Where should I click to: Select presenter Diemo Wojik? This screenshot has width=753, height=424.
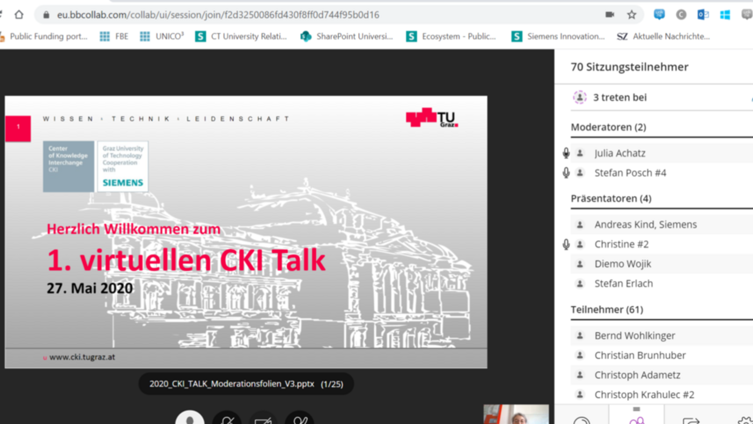tap(623, 264)
